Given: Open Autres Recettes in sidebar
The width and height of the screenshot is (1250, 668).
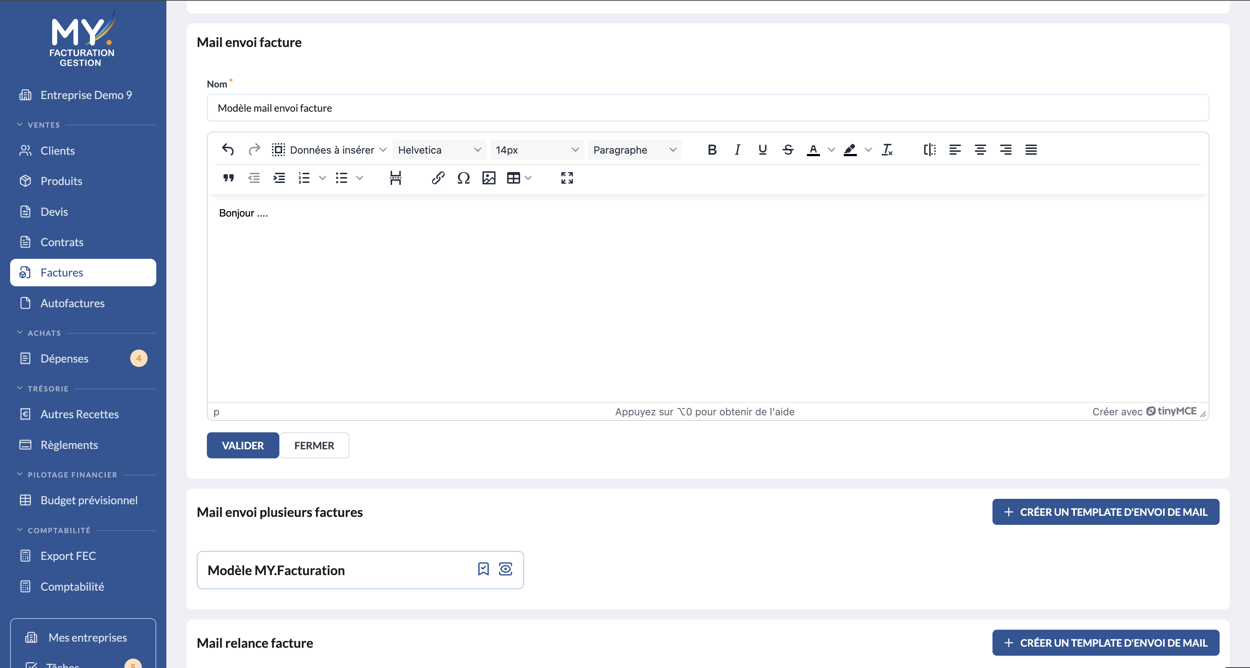Looking at the screenshot, I should coord(83,414).
